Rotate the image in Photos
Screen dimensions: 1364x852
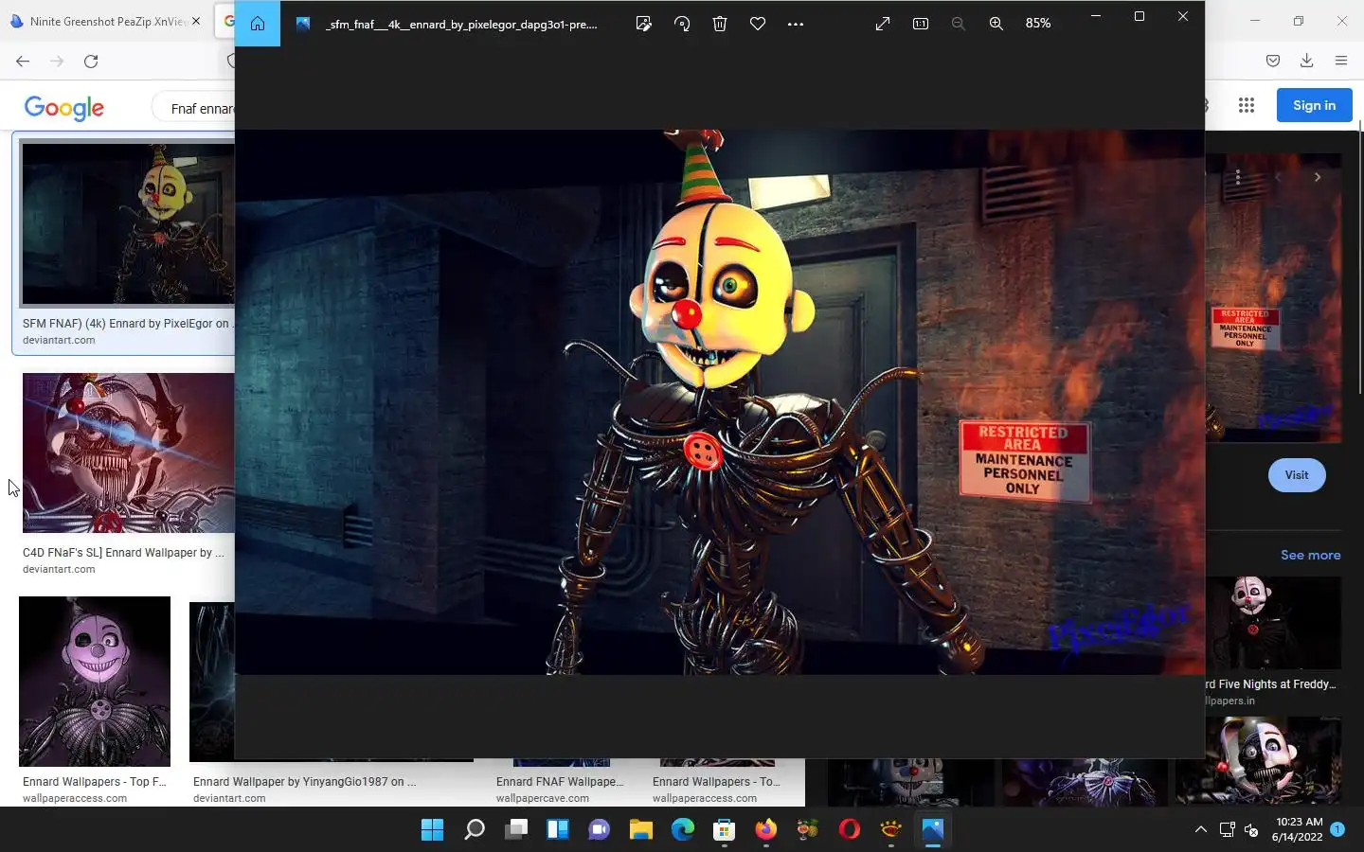[x=682, y=24]
